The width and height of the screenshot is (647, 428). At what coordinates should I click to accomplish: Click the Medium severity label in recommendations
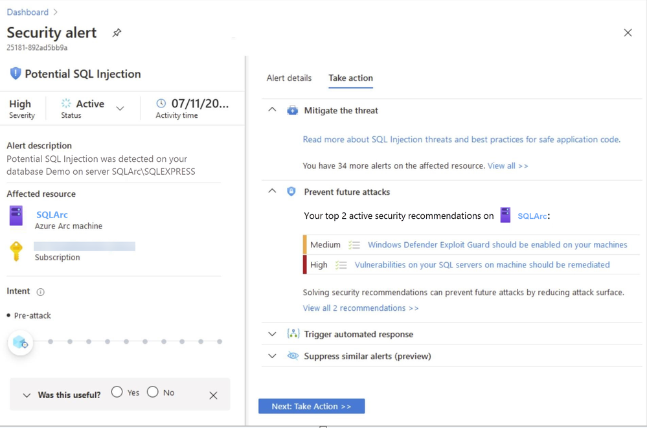[325, 245]
